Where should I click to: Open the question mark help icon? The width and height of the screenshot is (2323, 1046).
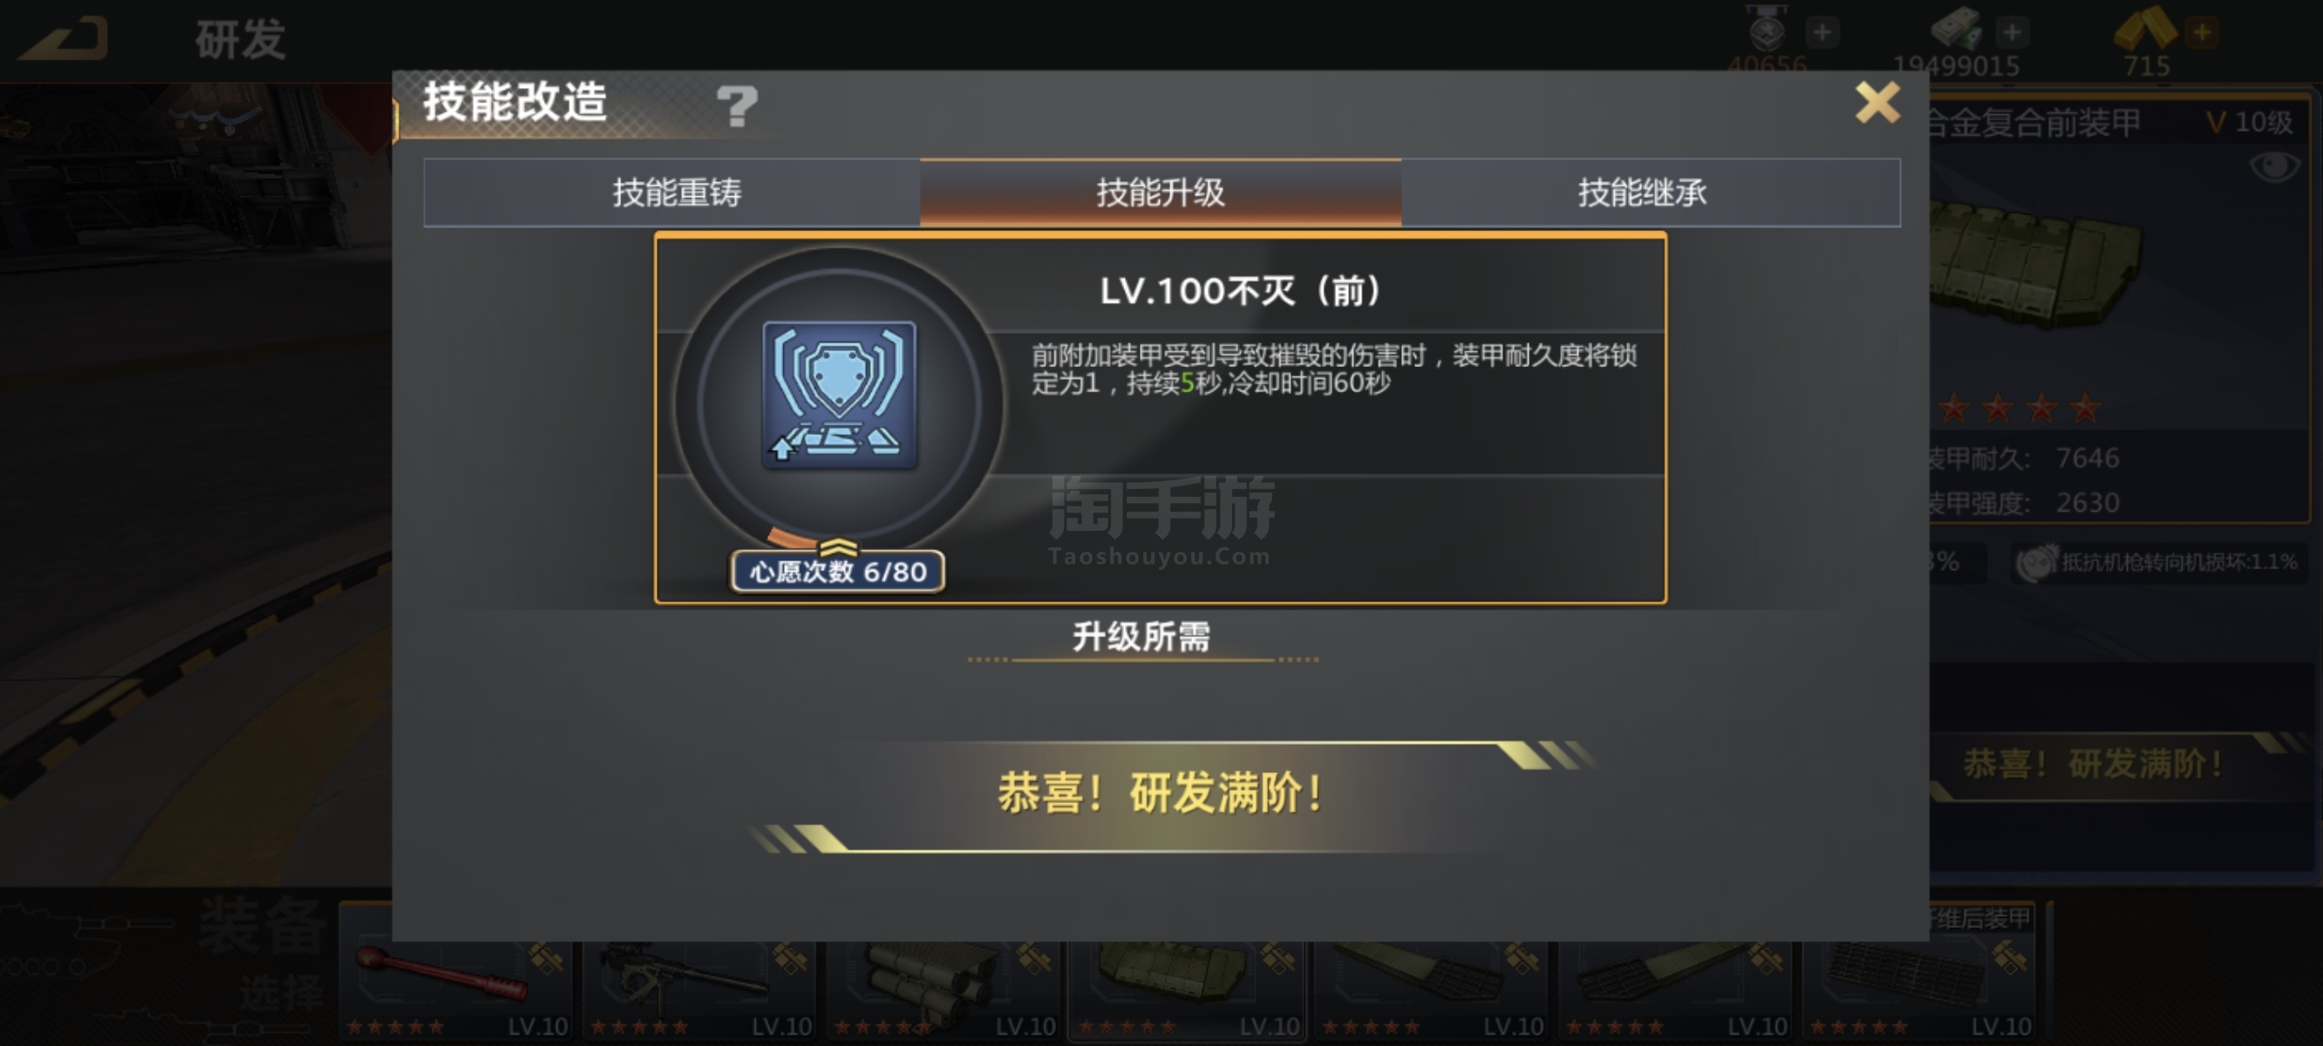coord(737,106)
